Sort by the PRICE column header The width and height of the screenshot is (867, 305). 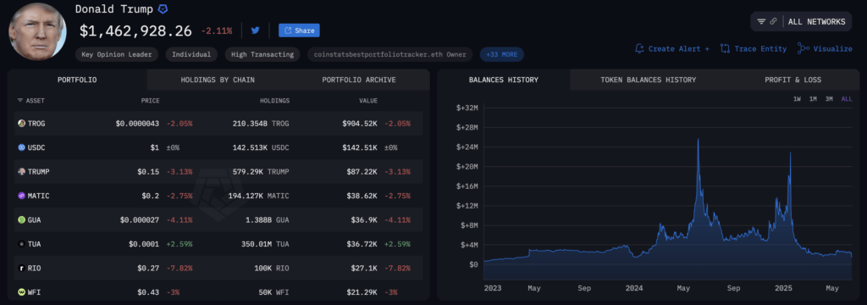(x=150, y=101)
